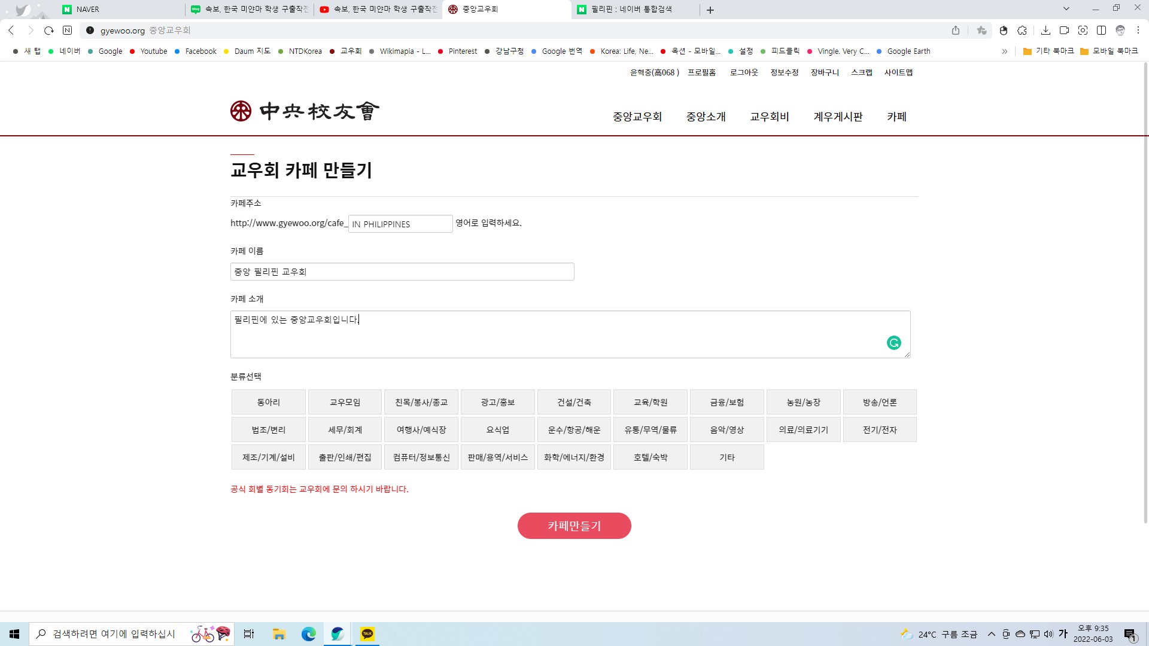Click the 로그아웃 link at the top
The image size is (1149, 646).
tap(744, 72)
